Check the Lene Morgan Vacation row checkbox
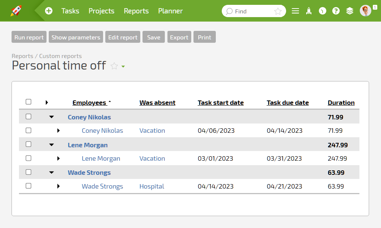The width and height of the screenshot is (381, 228). click(28, 158)
